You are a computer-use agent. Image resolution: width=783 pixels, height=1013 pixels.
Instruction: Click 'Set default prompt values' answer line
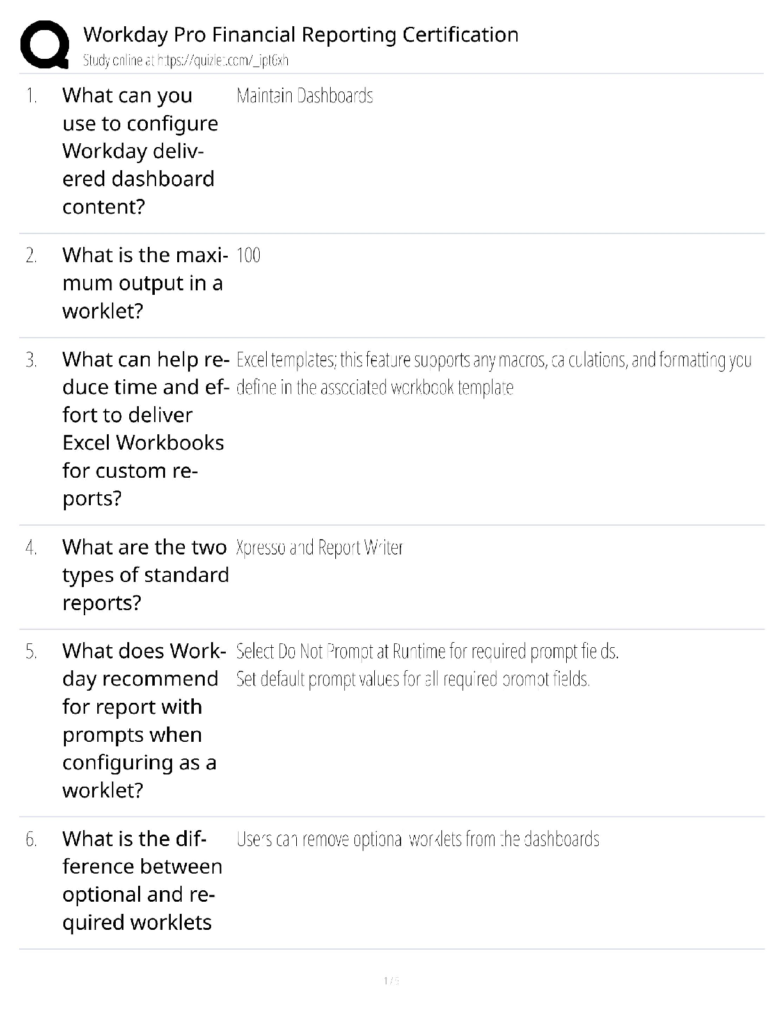[x=413, y=679]
